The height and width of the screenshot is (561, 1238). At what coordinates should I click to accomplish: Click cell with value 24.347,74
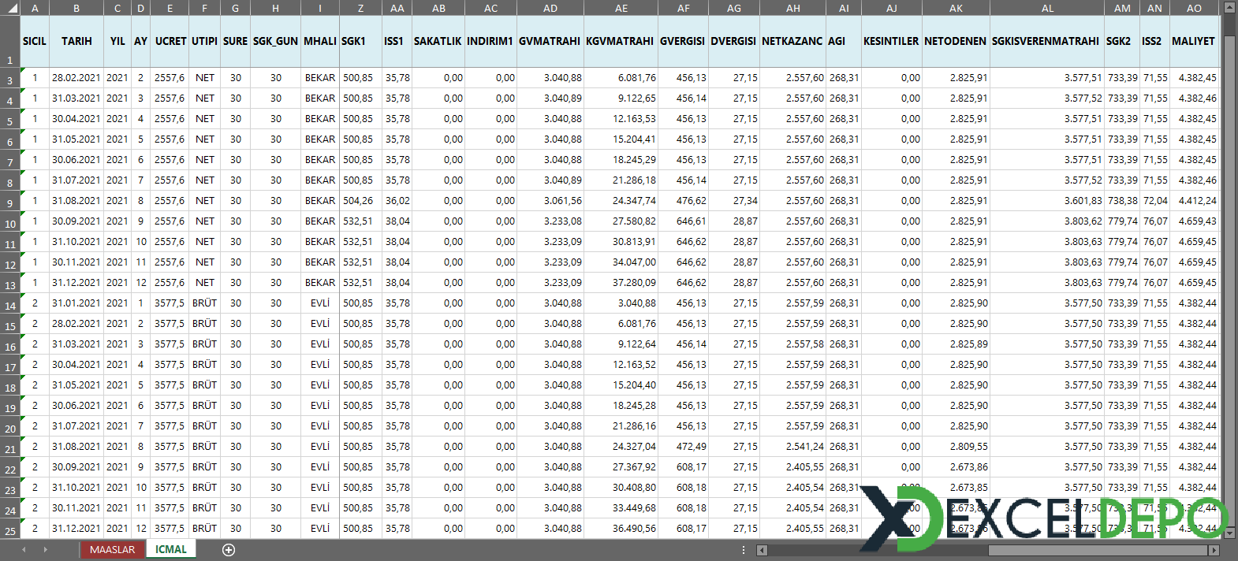coord(621,201)
